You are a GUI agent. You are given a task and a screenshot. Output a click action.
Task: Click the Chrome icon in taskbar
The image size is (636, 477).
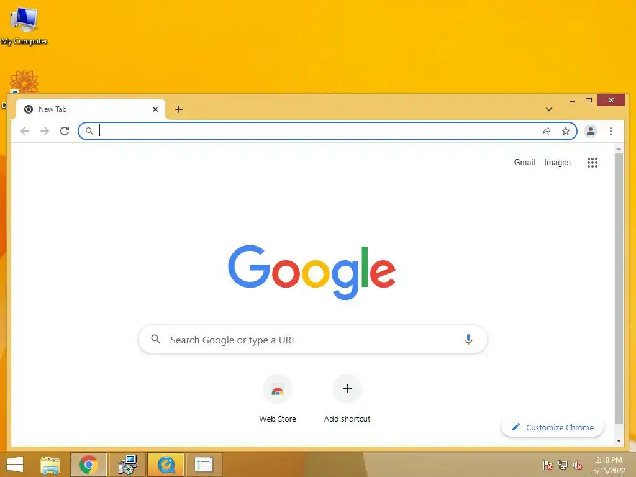click(x=89, y=465)
